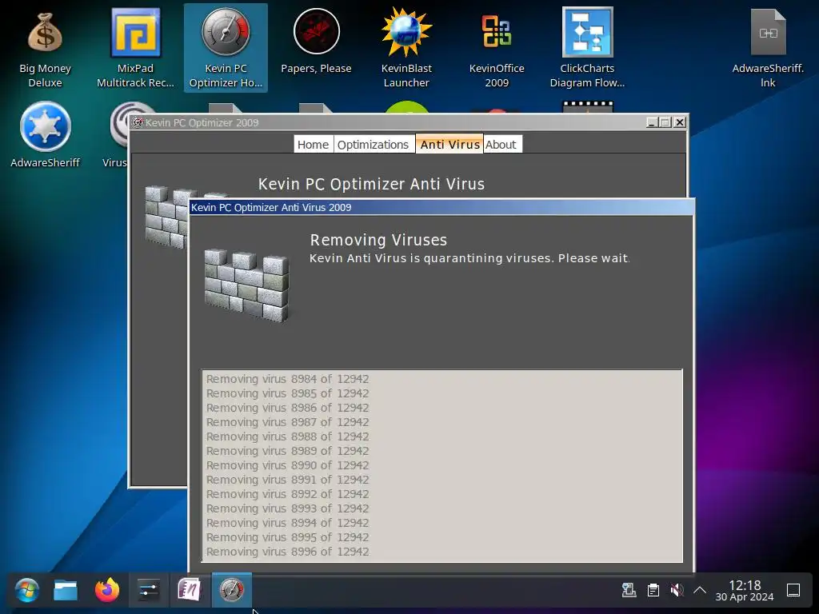
Task: Launch Firefox from the taskbar
Action: point(107,591)
